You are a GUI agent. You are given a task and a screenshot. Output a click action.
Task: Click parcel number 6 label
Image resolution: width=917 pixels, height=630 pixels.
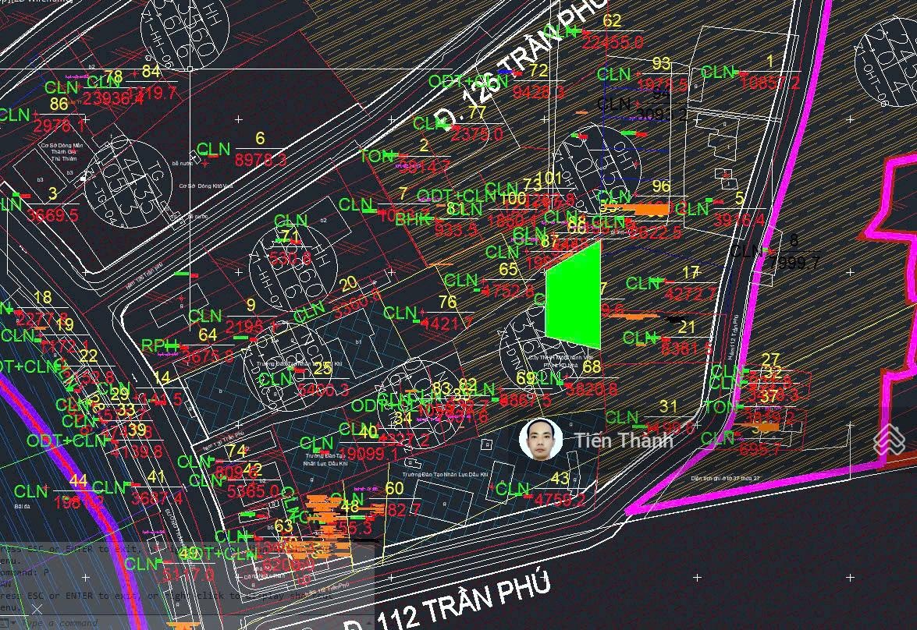pyautogui.click(x=260, y=138)
